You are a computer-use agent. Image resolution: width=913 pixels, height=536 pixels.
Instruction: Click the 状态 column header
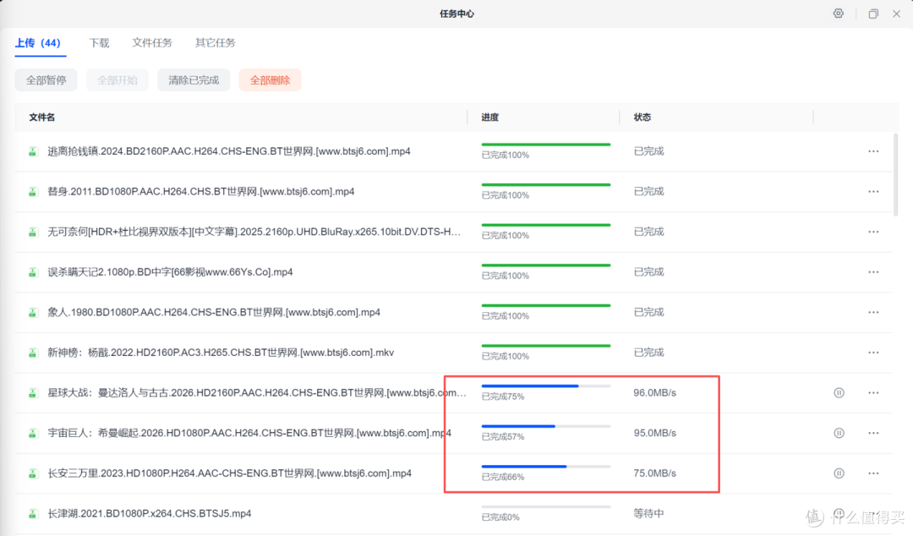tap(642, 118)
